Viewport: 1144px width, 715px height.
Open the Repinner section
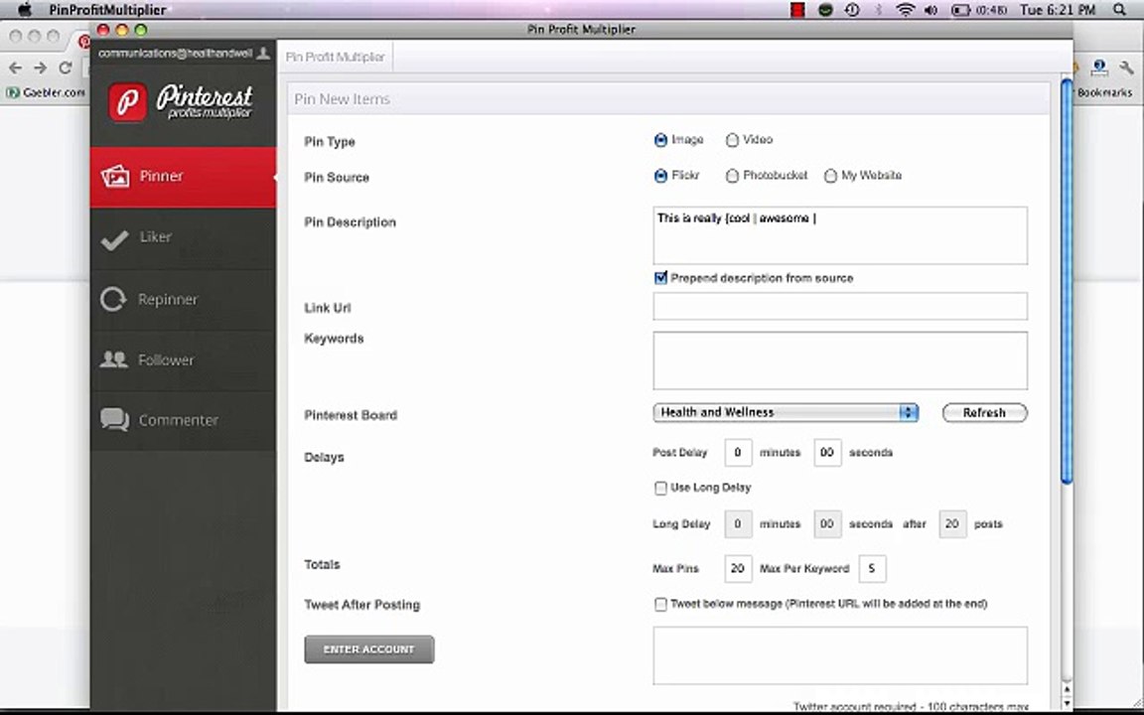point(183,300)
